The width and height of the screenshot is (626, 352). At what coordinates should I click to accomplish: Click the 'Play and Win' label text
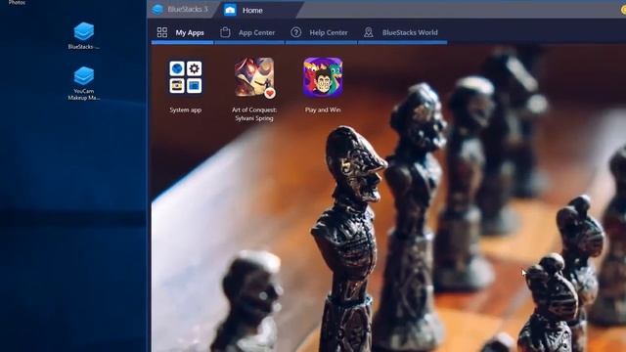tap(323, 110)
